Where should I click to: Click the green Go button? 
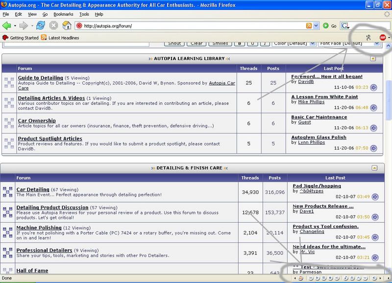(x=329, y=26)
